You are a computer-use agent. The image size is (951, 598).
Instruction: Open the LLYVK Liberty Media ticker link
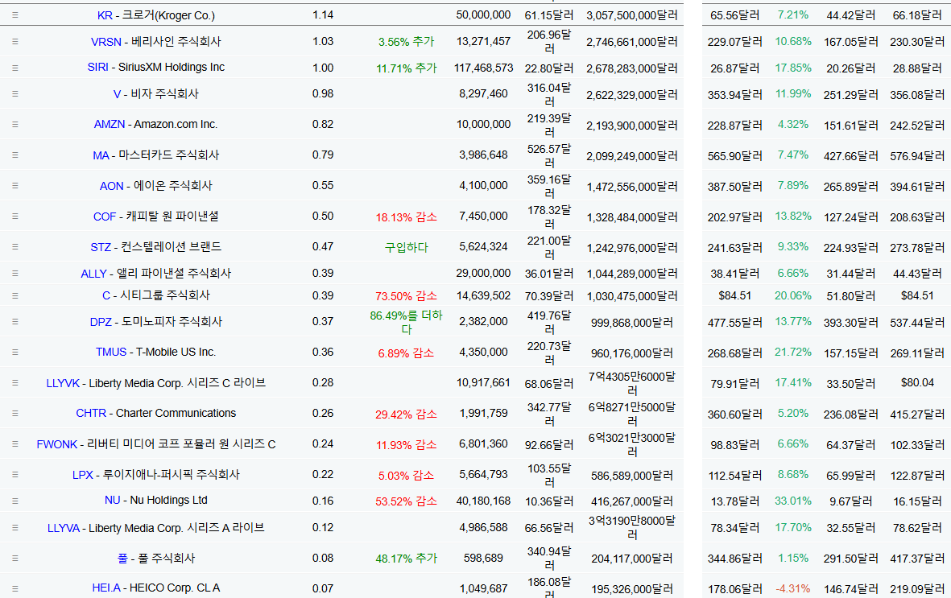click(63, 383)
